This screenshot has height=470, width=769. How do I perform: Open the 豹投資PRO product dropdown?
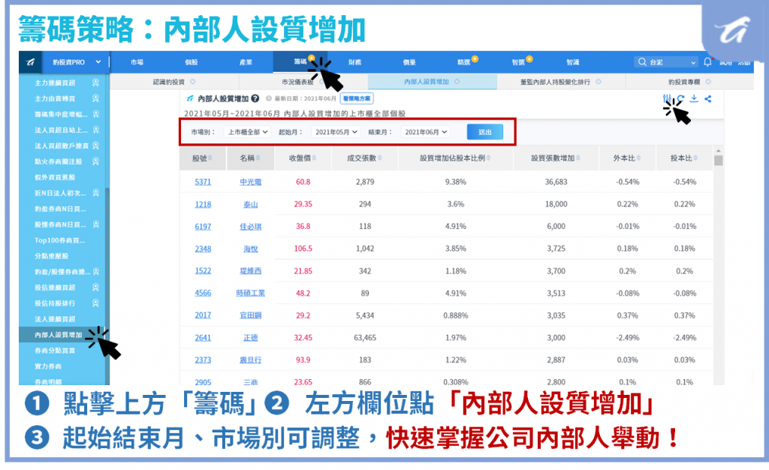tap(77, 62)
